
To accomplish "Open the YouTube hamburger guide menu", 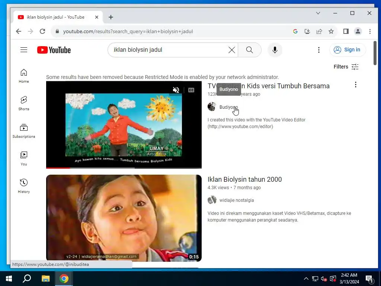I will click(23, 50).
